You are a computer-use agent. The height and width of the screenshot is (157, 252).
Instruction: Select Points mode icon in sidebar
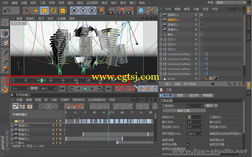5,51
